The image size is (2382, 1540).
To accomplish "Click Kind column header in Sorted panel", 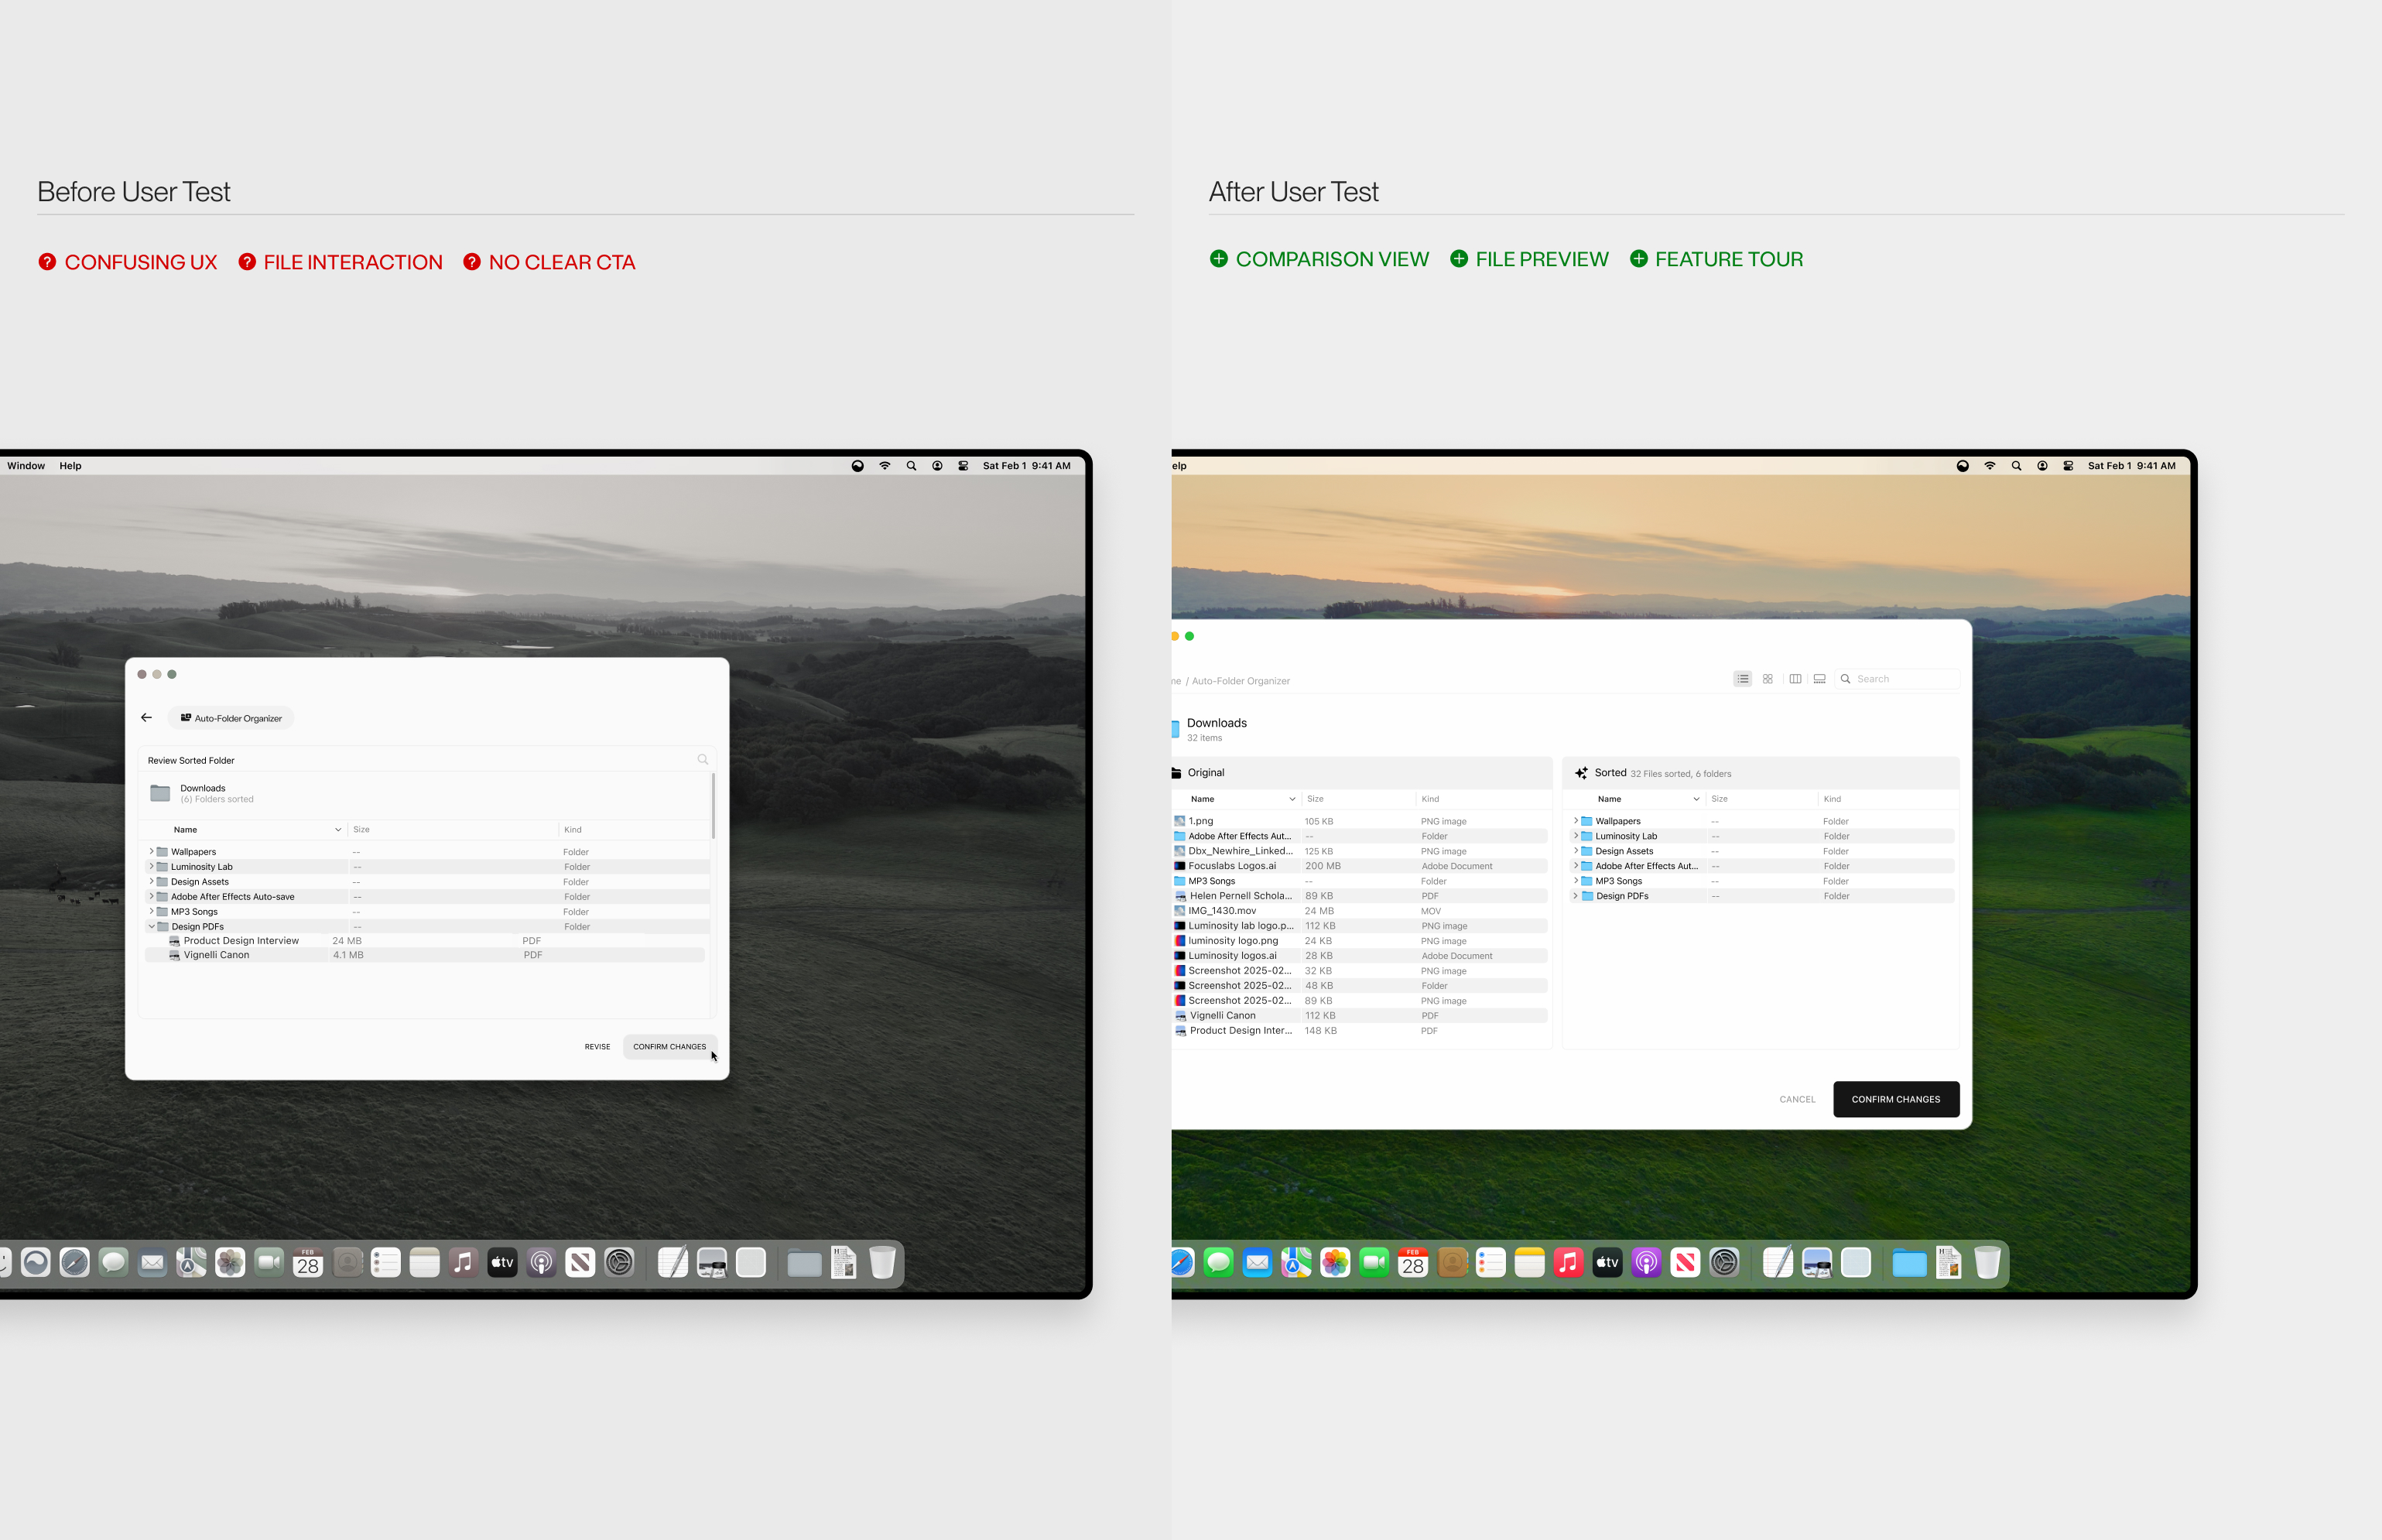I will coord(1832,799).
